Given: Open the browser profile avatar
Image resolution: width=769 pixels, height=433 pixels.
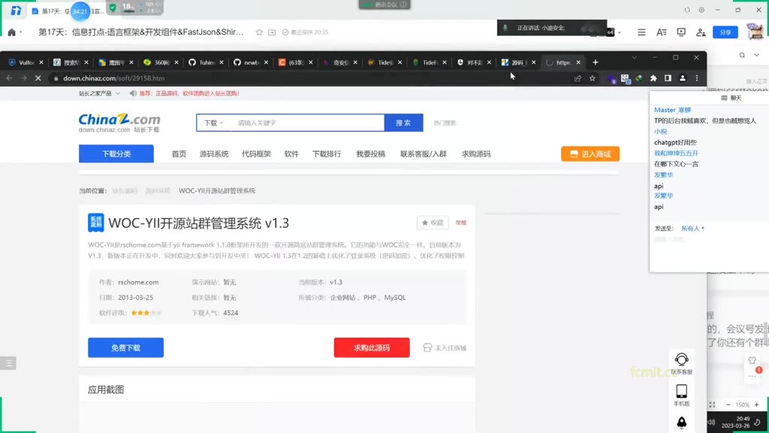Looking at the screenshot, I should [682, 78].
